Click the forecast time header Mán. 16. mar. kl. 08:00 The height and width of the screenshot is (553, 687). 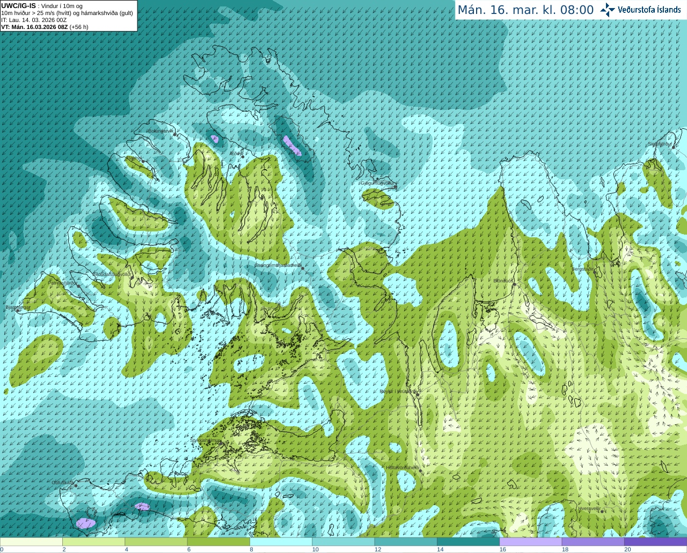[525, 10]
